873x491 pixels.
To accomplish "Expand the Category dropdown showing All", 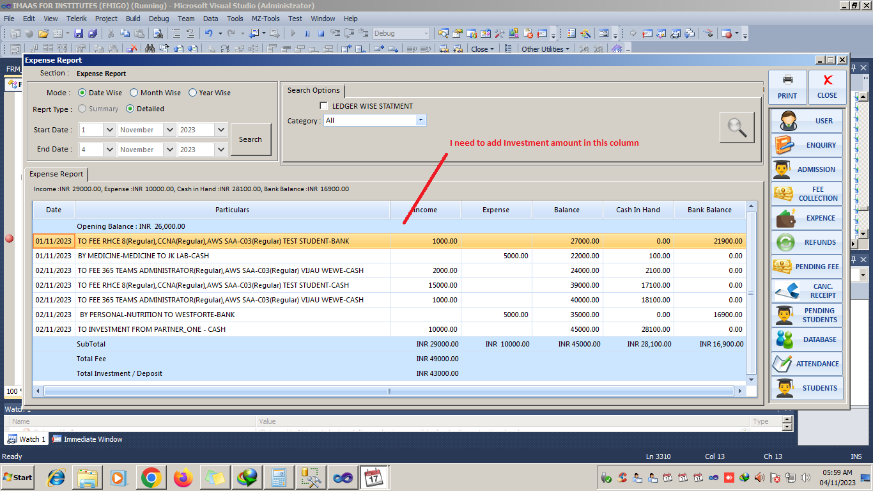I will pos(421,120).
